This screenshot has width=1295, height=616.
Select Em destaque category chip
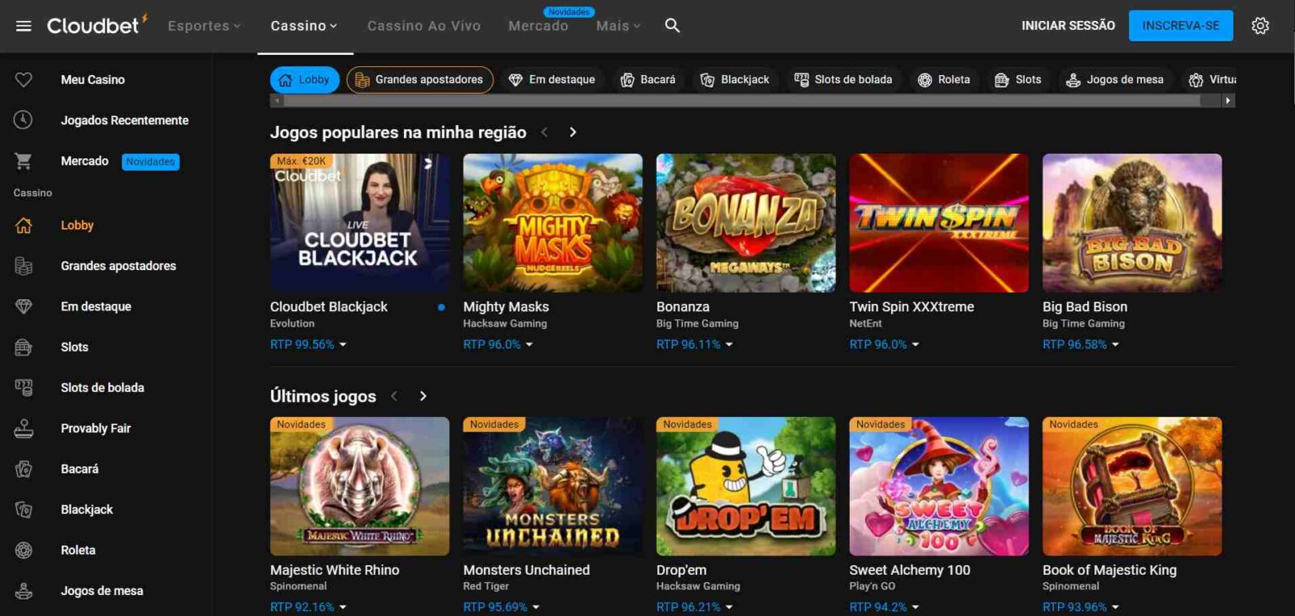[552, 79]
